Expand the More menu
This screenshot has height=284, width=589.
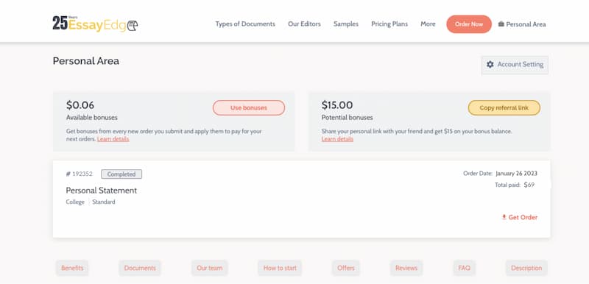click(x=428, y=24)
